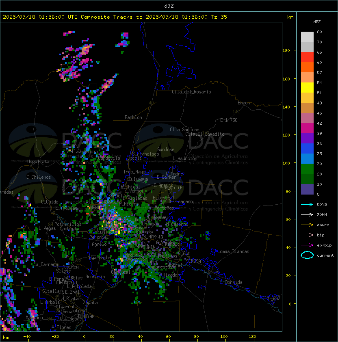Click the 'V_Flores' map label

point(61,327)
